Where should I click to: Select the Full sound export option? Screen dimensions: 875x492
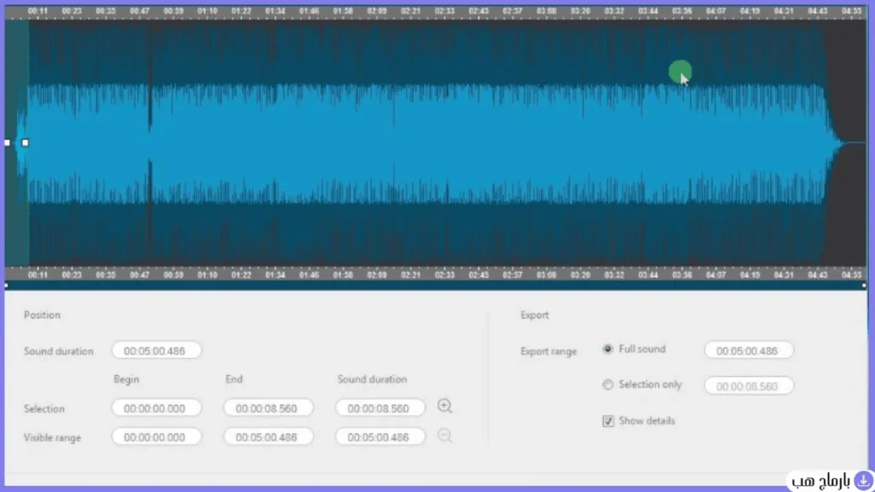pyautogui.click(x=608, y=349)
